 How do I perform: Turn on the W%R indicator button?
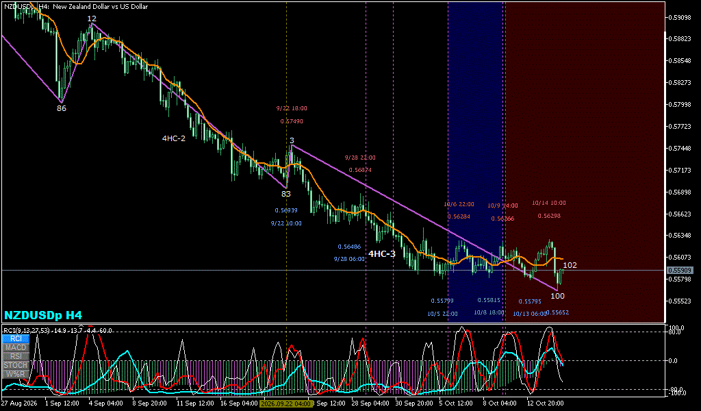16,374
